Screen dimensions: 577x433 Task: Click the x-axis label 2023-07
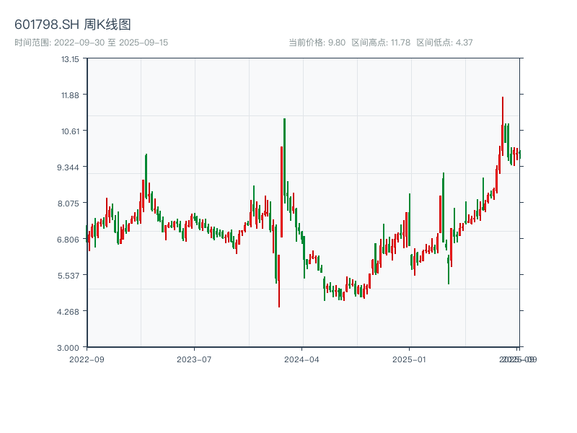[194, 359]
